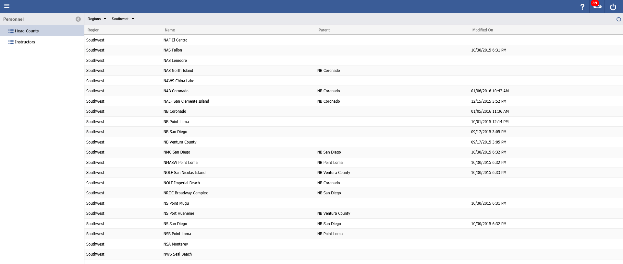The image size is (623, 264).
Task: Expand the Regions dropdown
Action: [x=97, y=19]
